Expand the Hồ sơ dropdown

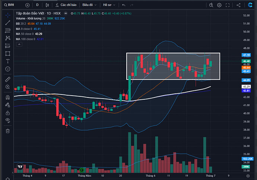pos(109,5)
